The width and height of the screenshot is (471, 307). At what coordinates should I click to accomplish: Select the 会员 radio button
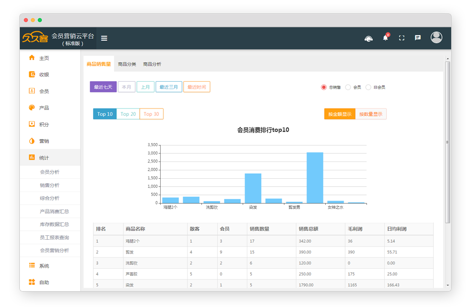click(x=348, y=87)
